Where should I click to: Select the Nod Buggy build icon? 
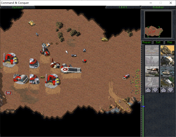point(167,50)
